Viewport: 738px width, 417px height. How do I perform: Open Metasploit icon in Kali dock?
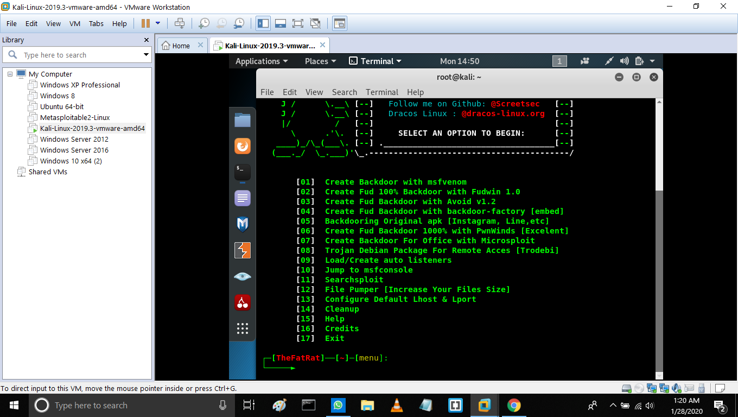click(243, 224)
